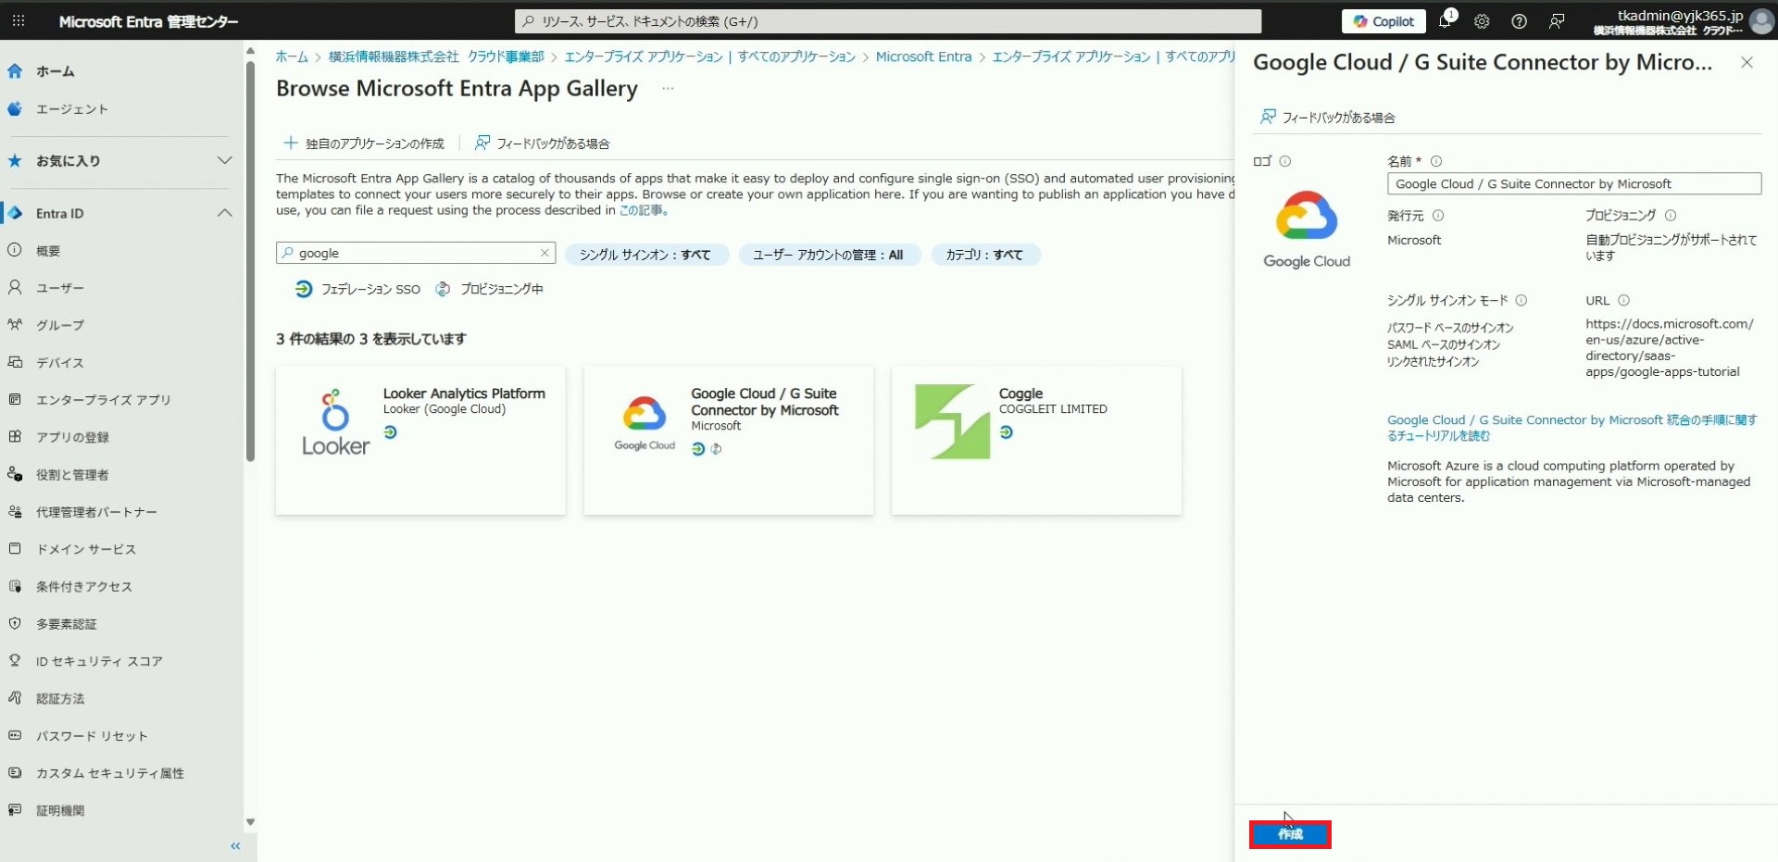1778x862 pixels.
Task: Click the help question mark icon
Action: (1519, 21)
